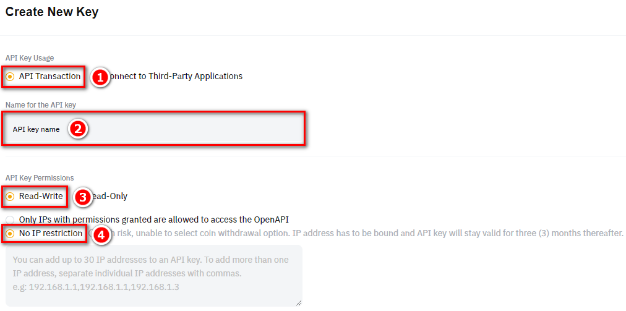Select the Read-Write permission radio
This screenshot has width=626, height=311.
[x=11, y=197]
